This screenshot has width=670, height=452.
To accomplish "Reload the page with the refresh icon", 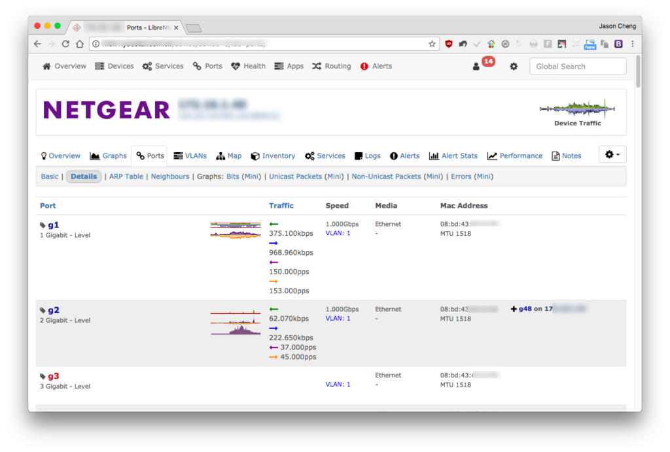I will 65,44.
